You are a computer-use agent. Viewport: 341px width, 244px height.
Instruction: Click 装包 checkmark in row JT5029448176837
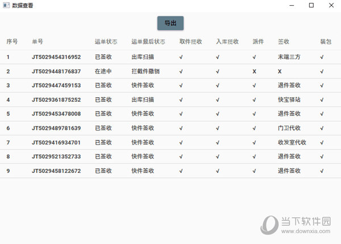click(322, 72)
